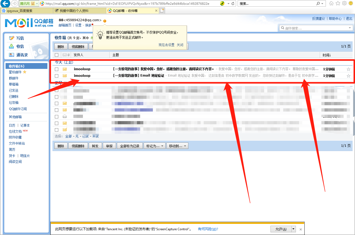Viewport: 355px width, 235px height.
Task: Click the 通讯录 contacts card icon
Action: 11,55
